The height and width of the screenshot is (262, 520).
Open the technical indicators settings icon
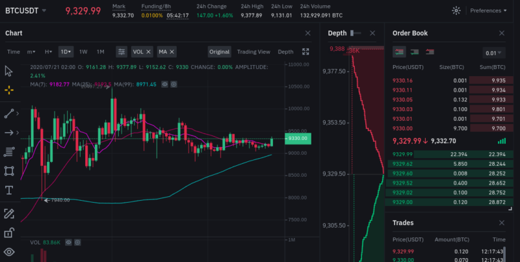pyautogui.click(x=122, y=52)
